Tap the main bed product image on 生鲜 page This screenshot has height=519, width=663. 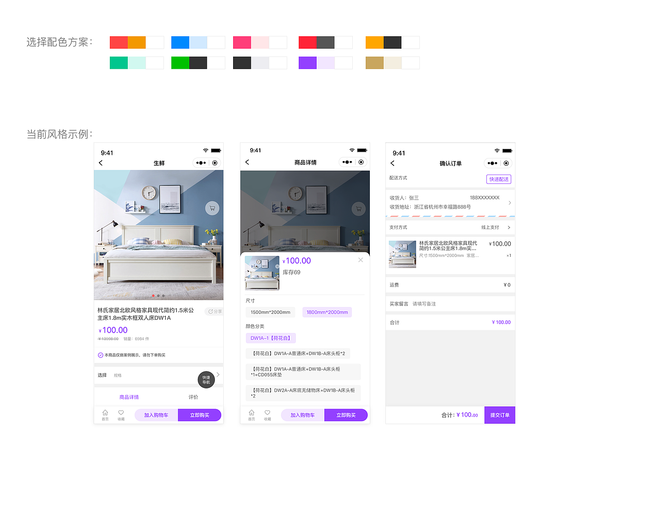[158, 235]
